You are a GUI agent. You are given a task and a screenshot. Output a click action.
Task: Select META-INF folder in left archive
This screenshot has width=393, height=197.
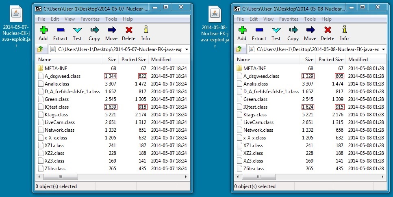click(x=53, y=69)
